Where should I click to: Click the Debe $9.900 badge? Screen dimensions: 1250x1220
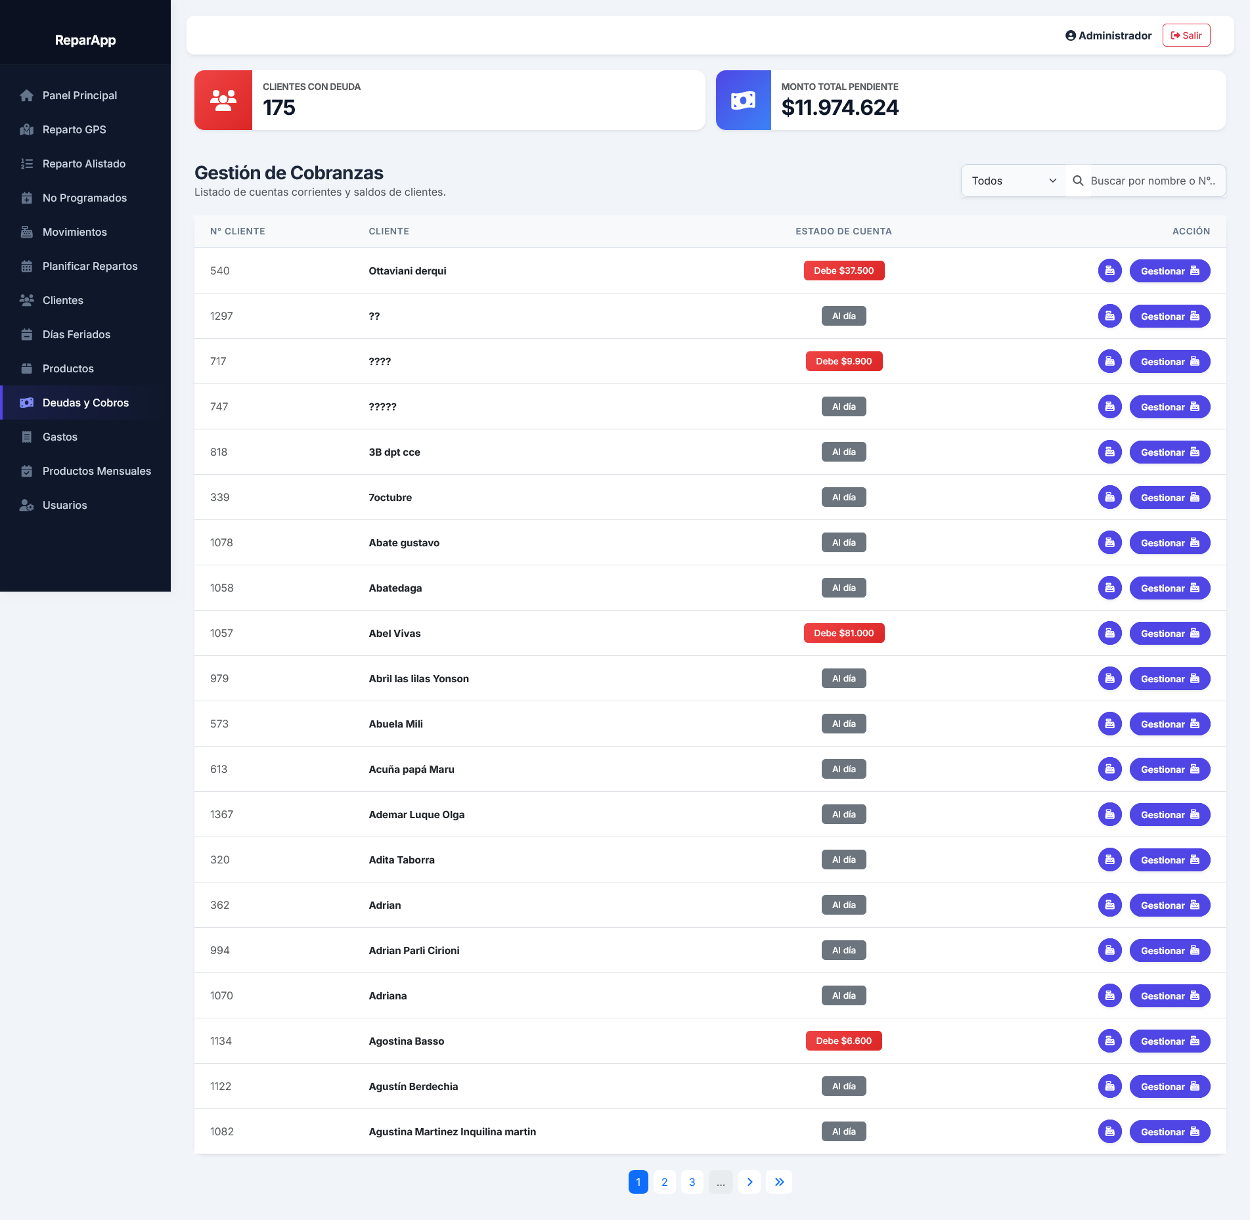coord(843,361)
